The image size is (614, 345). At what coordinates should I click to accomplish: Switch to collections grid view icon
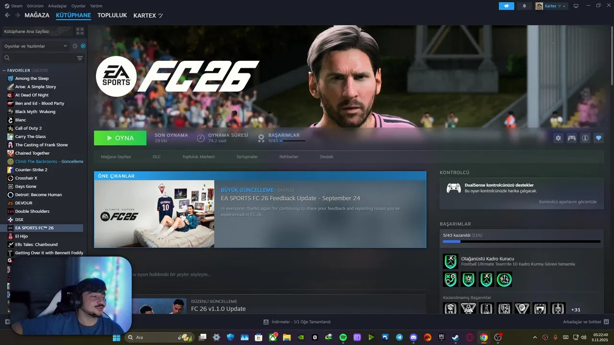[x=80, y=31]
